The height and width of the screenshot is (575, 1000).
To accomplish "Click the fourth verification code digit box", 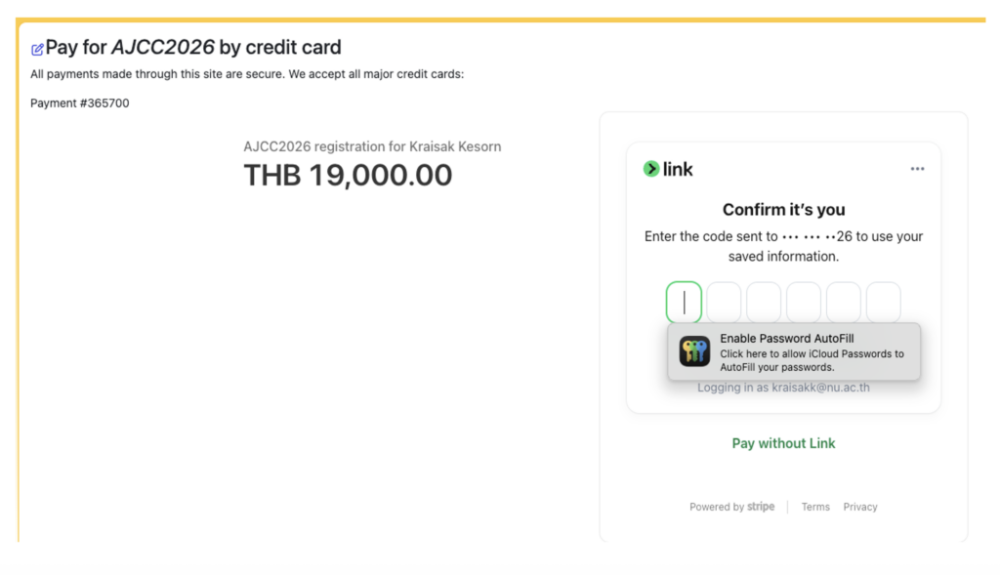I will (x=804, y=303).
